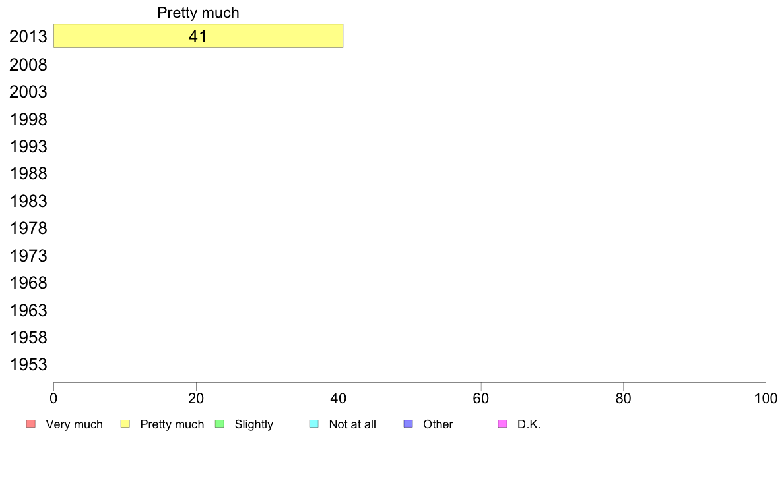784x485 pixels.
Task: Choose the 1968 year label
Action: pyautogui.click(x=28, y=283)
